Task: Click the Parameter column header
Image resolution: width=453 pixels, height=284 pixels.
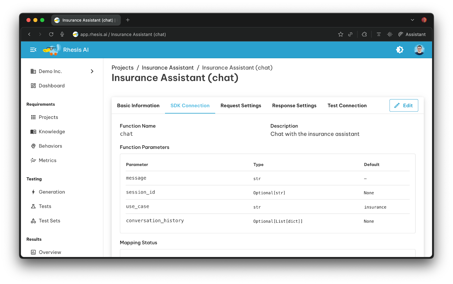Action: (x=137, y=164)
